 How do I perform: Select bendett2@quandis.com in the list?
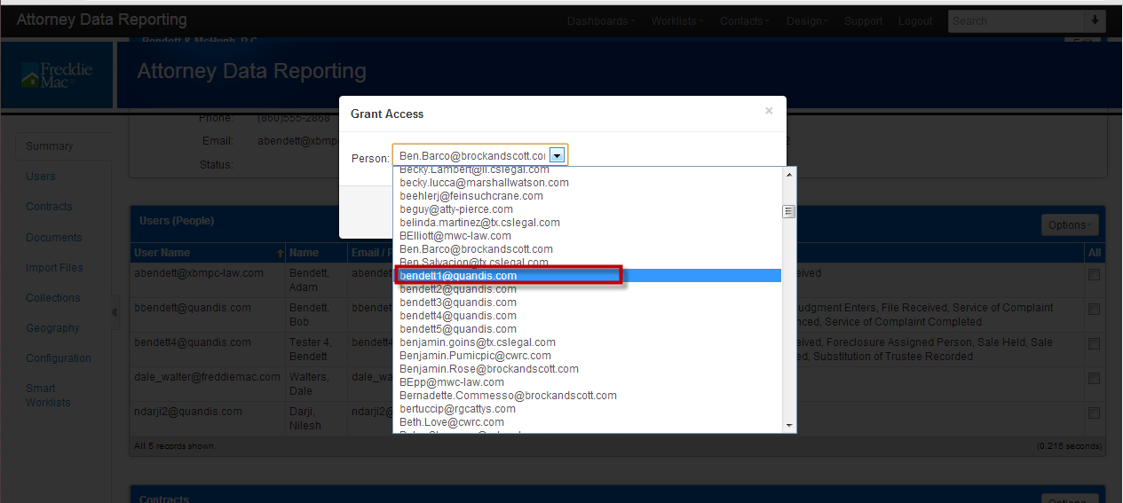[x=587, y=289]
